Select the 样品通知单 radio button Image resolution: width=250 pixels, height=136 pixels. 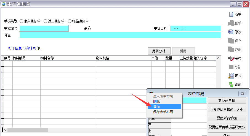tap(70, 21)
